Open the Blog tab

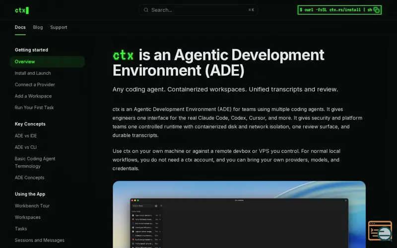38,27
